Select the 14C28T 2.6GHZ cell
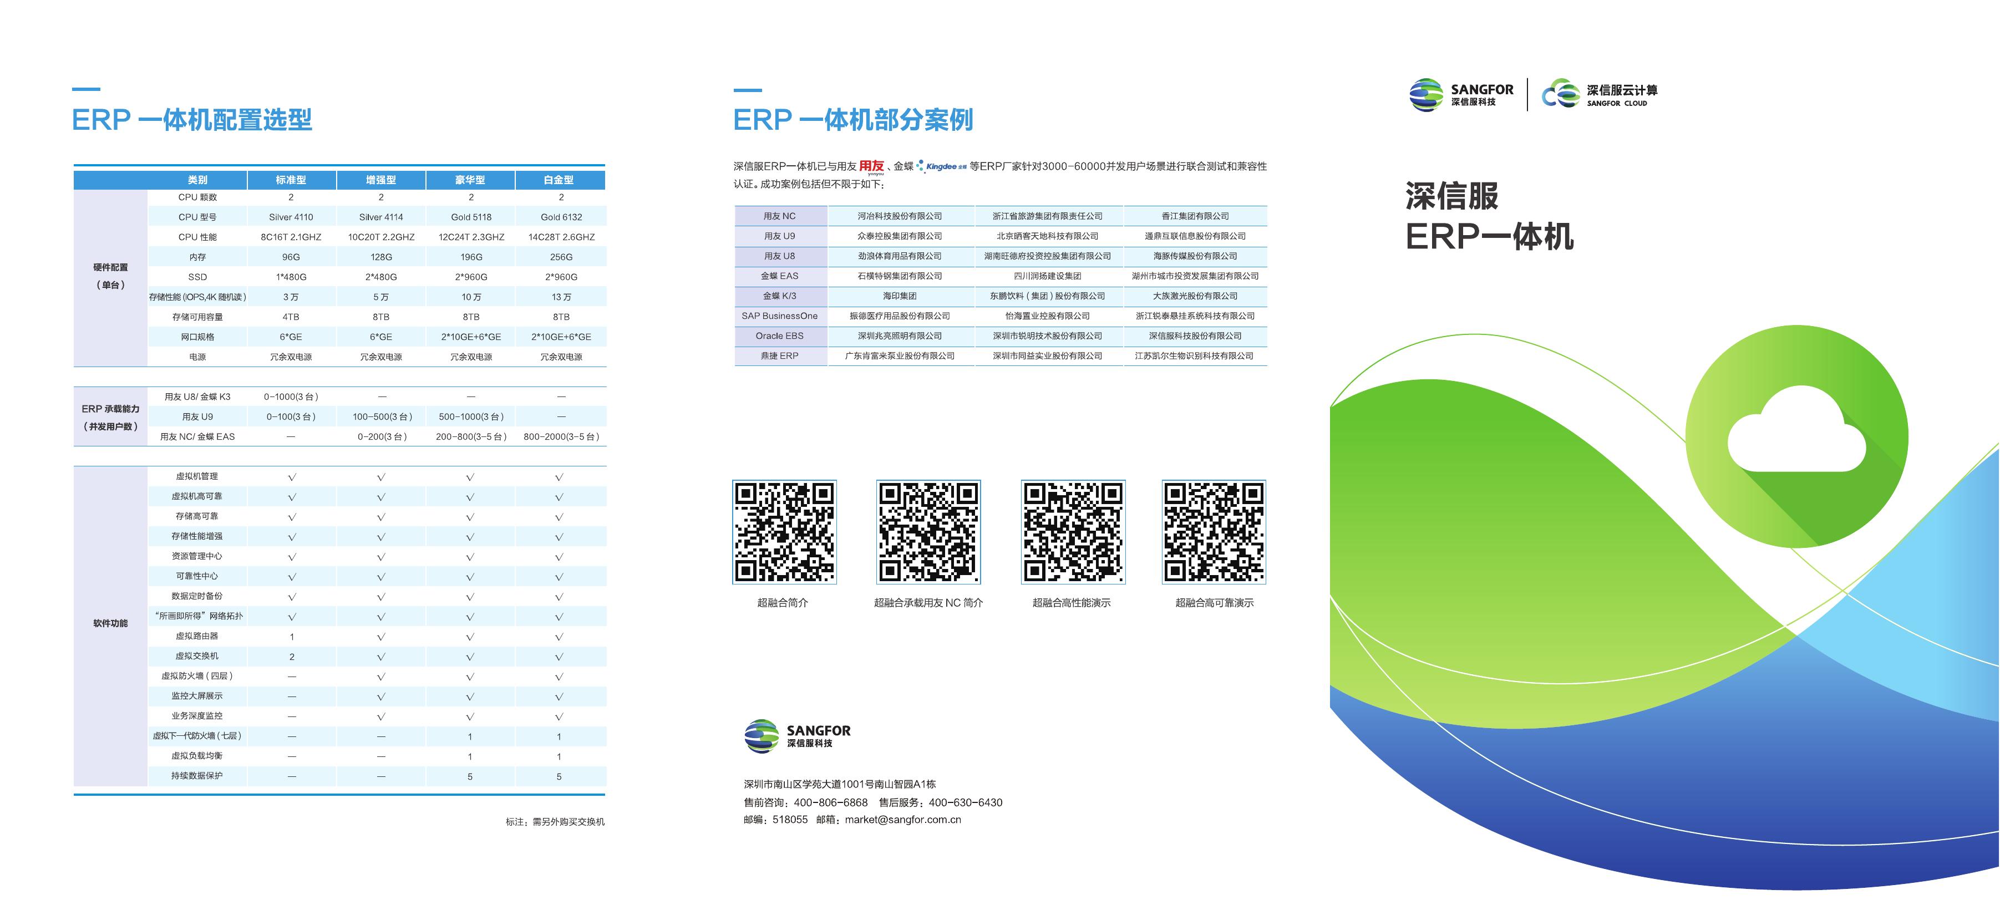 pos(561,237)
